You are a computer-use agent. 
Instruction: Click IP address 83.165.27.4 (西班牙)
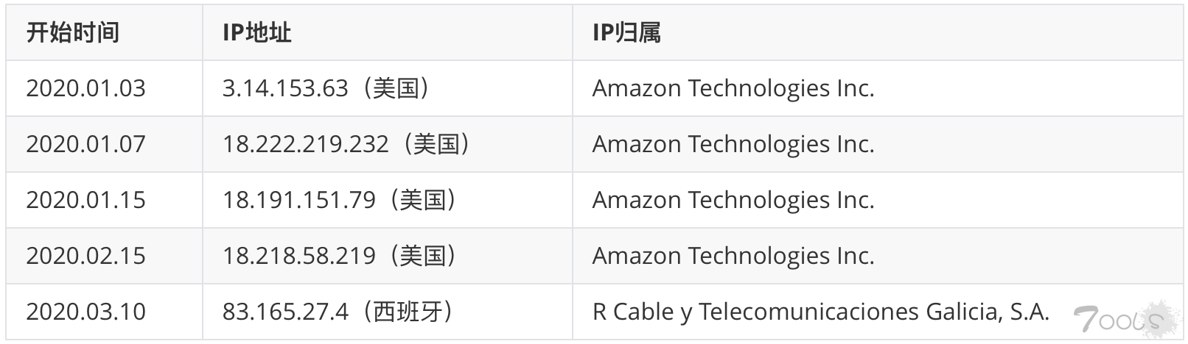click(340, 312)
